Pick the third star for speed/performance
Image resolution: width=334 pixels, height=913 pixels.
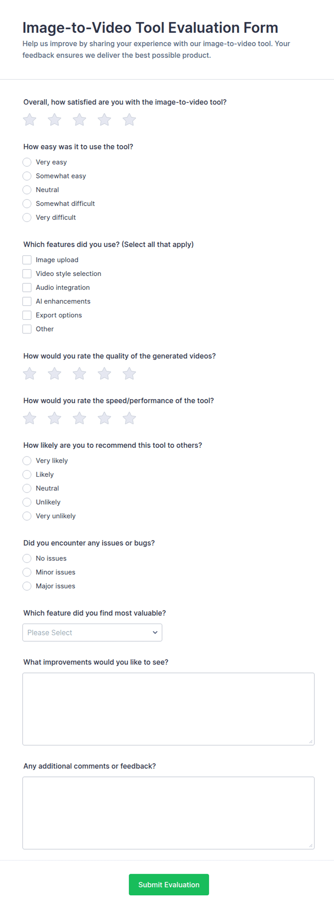[x=79, y=418]
